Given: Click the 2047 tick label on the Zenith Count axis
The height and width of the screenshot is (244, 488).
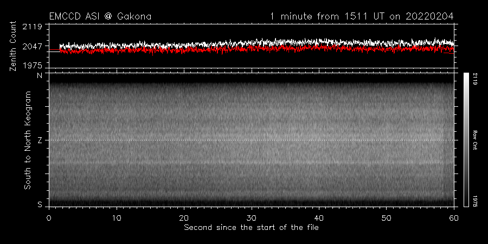Looking at the screenshot, I should 33,47.
